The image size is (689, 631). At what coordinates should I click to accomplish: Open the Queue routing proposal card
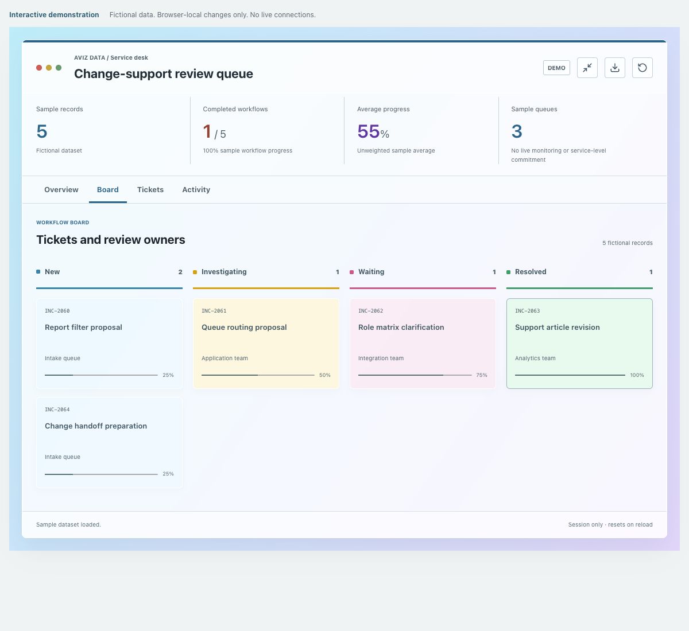[266, 344]
